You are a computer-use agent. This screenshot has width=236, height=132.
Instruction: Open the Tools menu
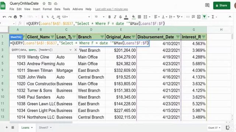coord(66,9)
